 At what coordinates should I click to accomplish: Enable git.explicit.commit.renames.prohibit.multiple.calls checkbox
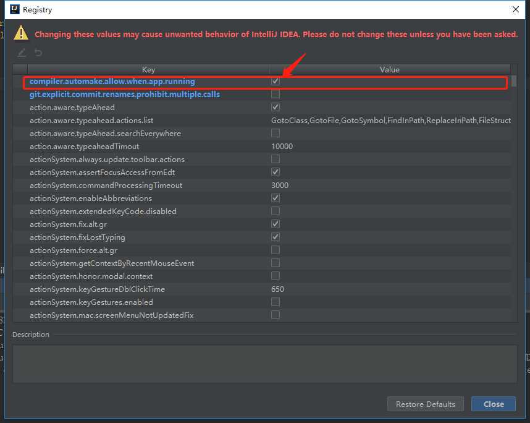point(276,94)
